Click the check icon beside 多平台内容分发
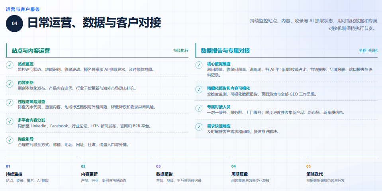The height and width of the screenshot is (191, 382). [x=10, y=121]
